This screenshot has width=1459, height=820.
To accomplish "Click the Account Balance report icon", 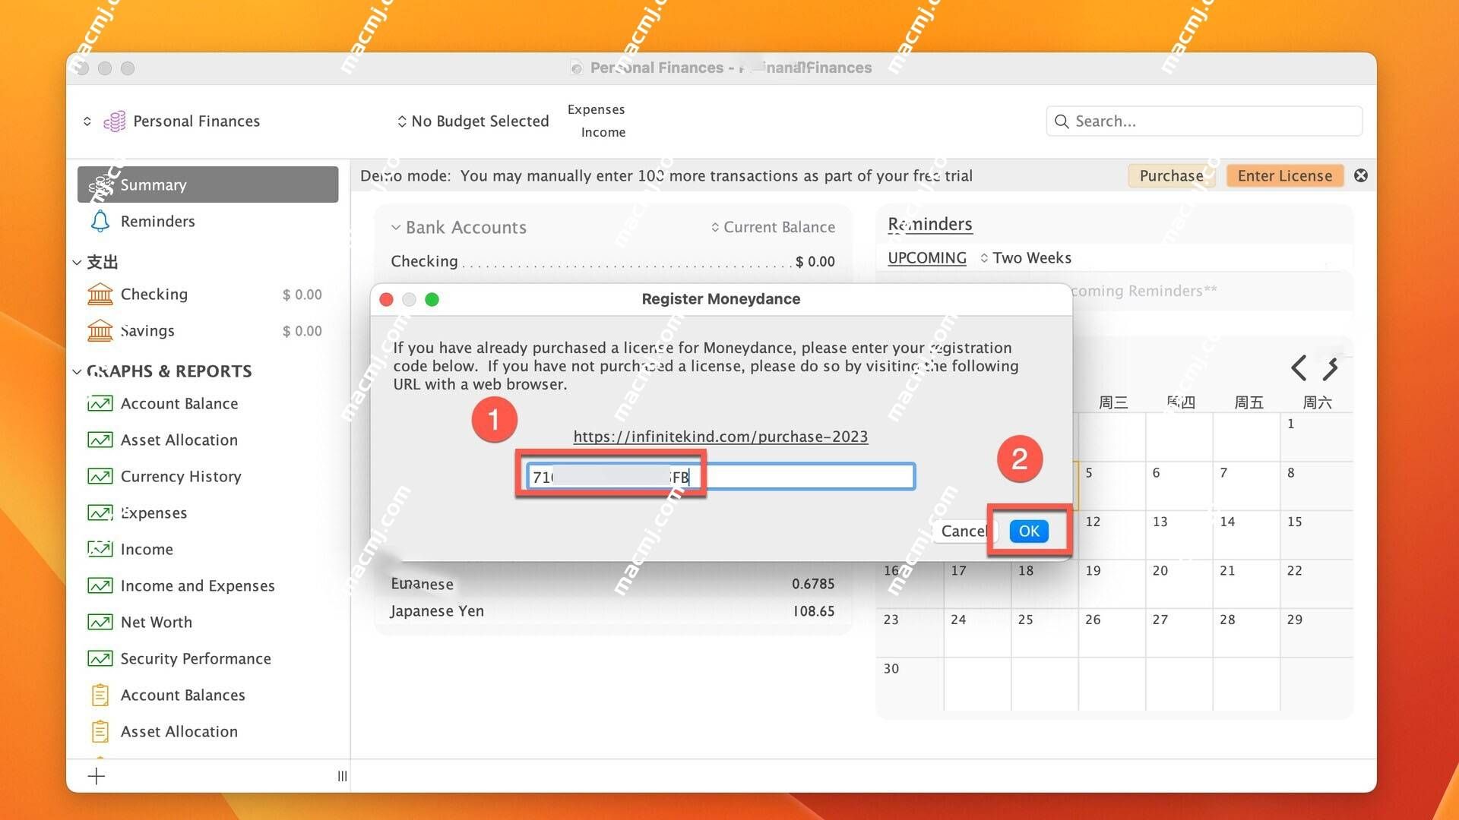I will coord(100,402).
